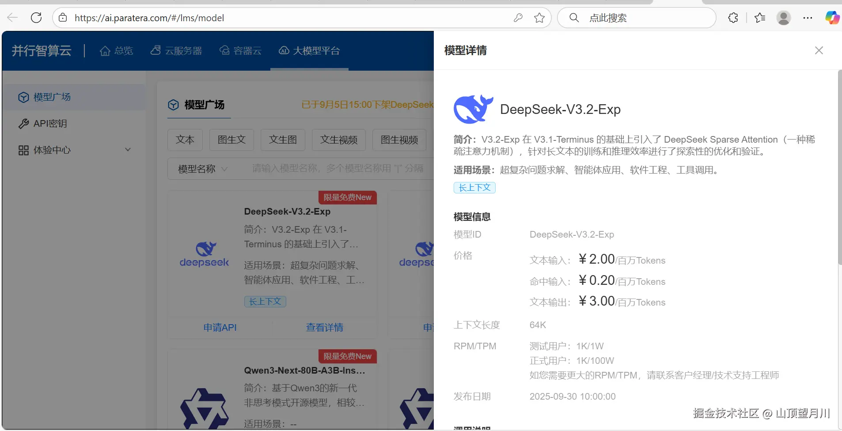842x431 pixels.
Task: Click the 模型详情 panel title
Action: point(466,50)
